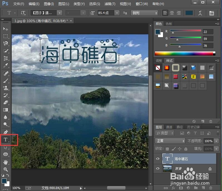This screenshot has width=222, height=191.
Task: Click the text color swatch in options bar
Action: click(x=189, y=13)
